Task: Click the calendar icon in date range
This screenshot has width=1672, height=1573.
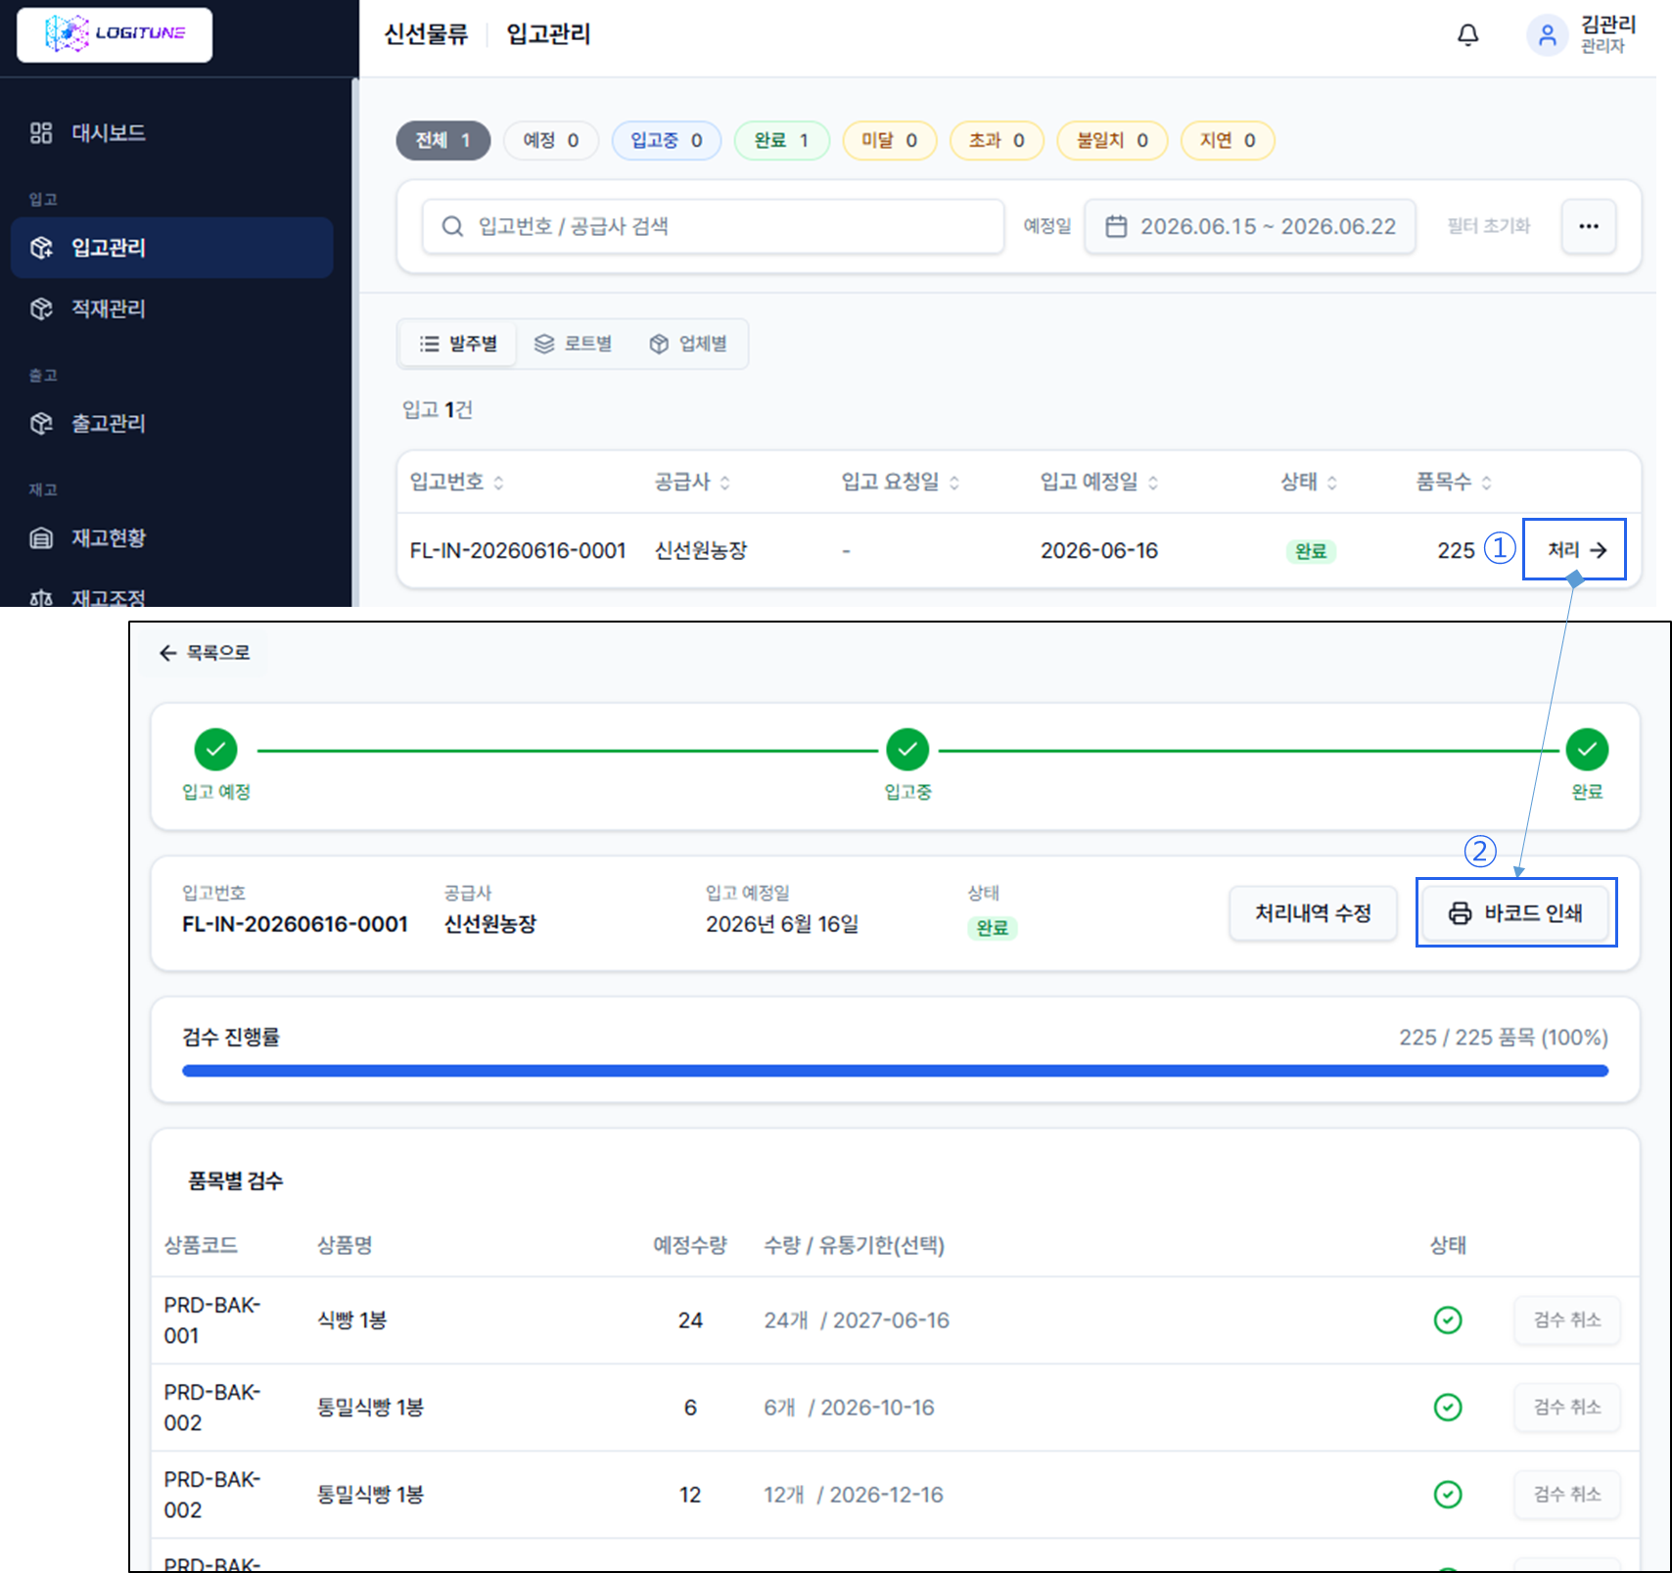Action: [x=1116, y=227]
